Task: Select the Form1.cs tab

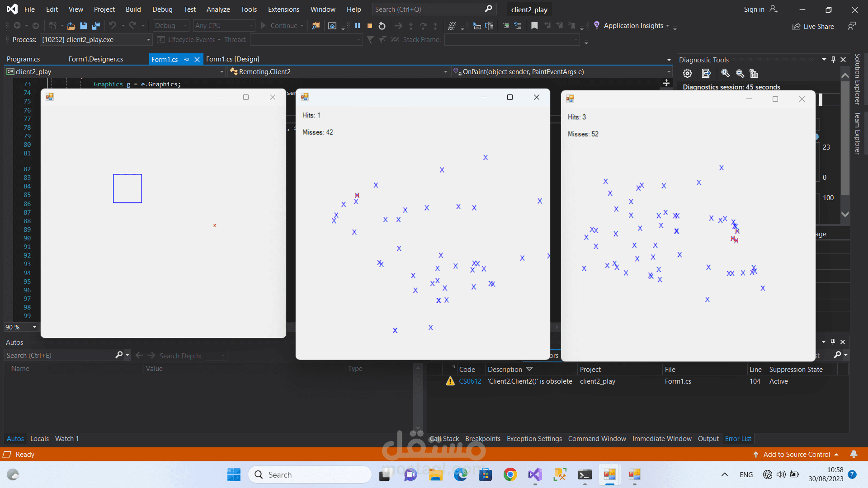Action: pyautogui.click(x=165, y=59)
